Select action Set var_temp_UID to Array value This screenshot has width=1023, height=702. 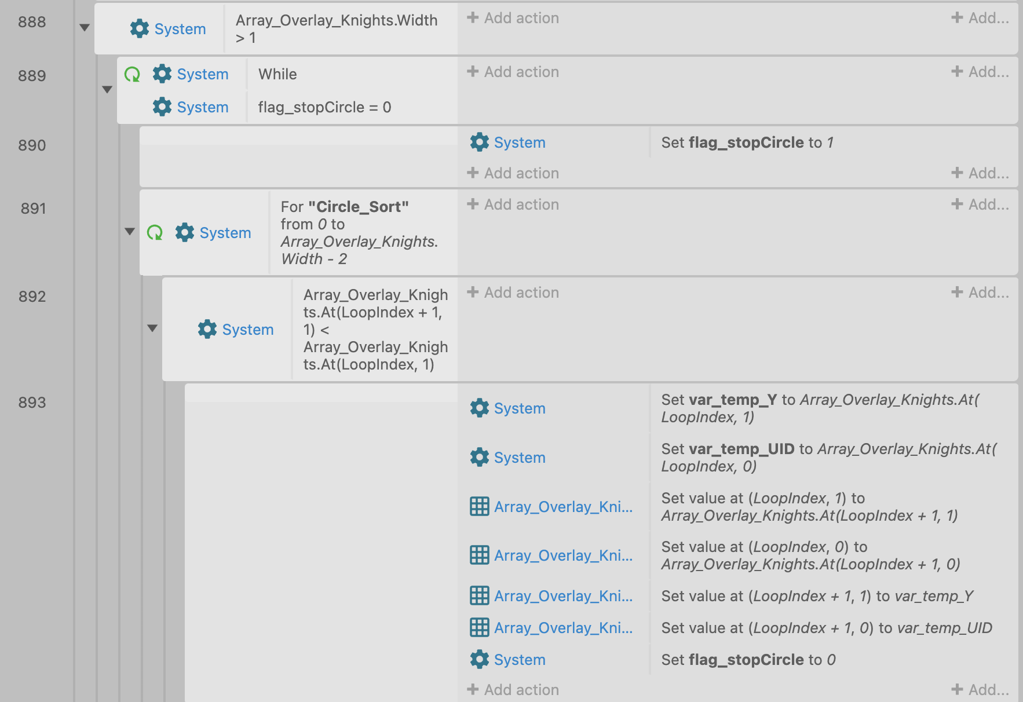829,458
